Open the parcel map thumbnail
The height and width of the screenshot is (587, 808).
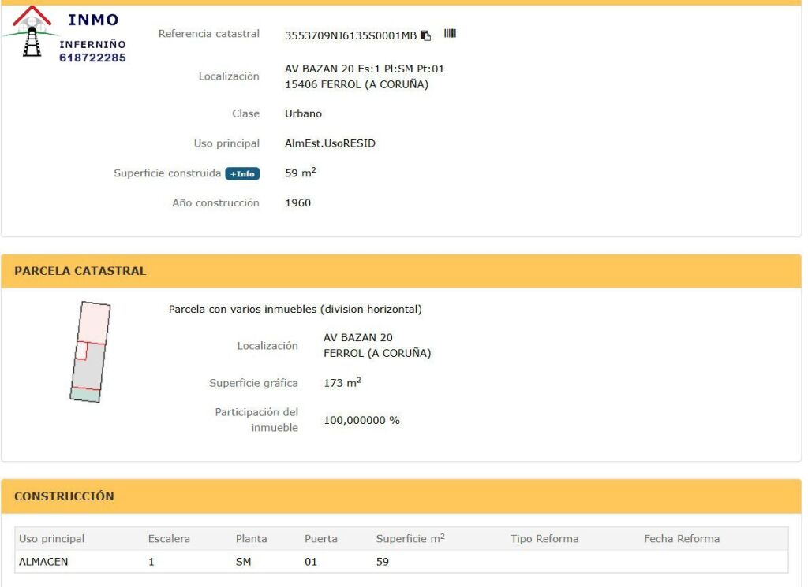click(90, 352)
